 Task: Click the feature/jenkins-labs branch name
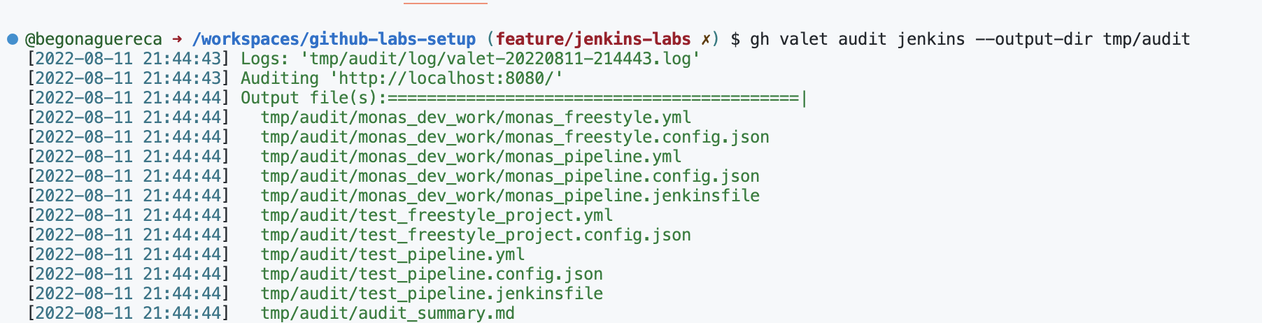593,39
